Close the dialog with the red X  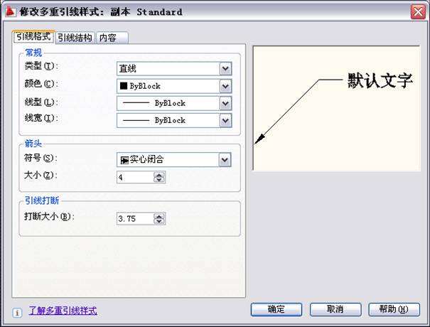418,12
